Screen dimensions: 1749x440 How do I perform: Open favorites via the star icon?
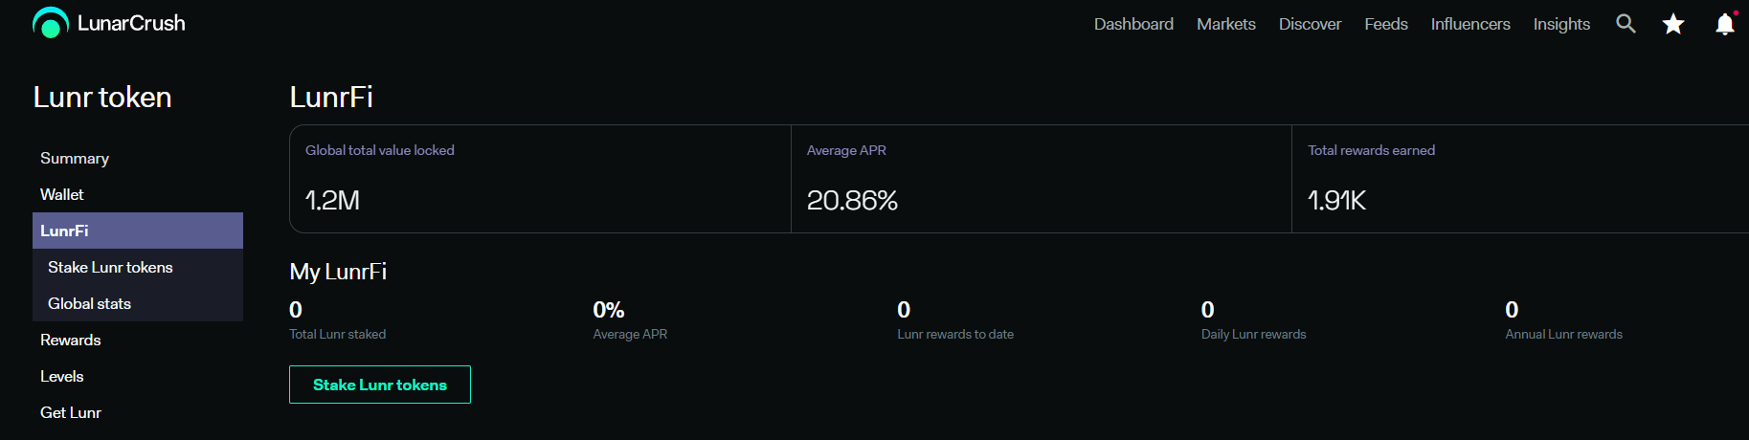1673,24
